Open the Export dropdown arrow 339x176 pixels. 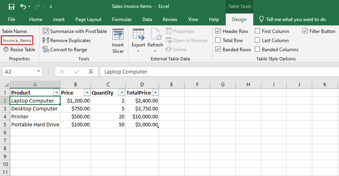point(138,51)
